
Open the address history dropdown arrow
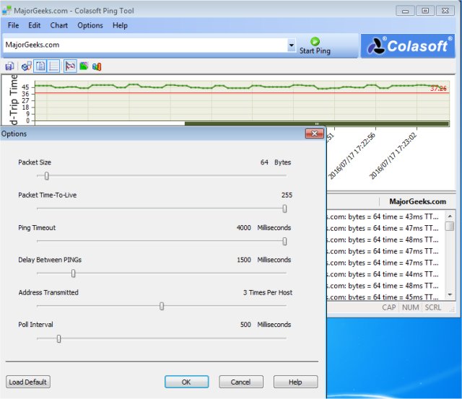click(292, 45)
